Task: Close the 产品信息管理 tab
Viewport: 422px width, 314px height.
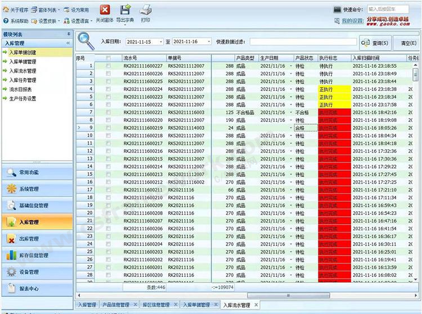Action: pos(135,304)
